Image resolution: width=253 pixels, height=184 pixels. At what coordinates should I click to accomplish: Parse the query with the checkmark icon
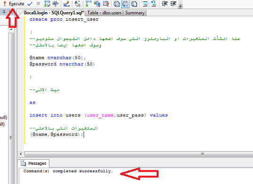pos(30,4)
